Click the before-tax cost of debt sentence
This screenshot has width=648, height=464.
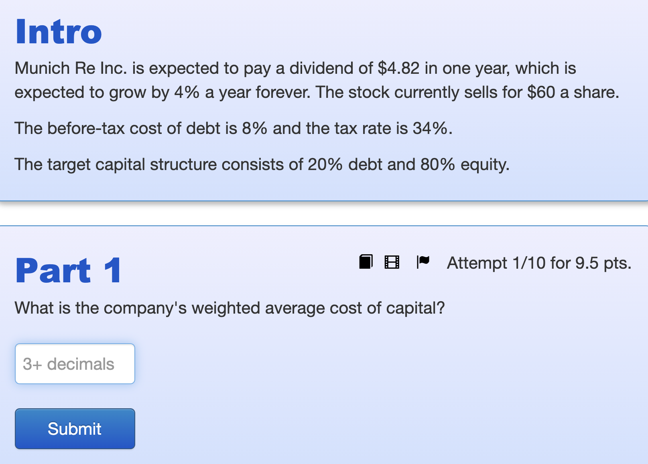coord(233,128)
